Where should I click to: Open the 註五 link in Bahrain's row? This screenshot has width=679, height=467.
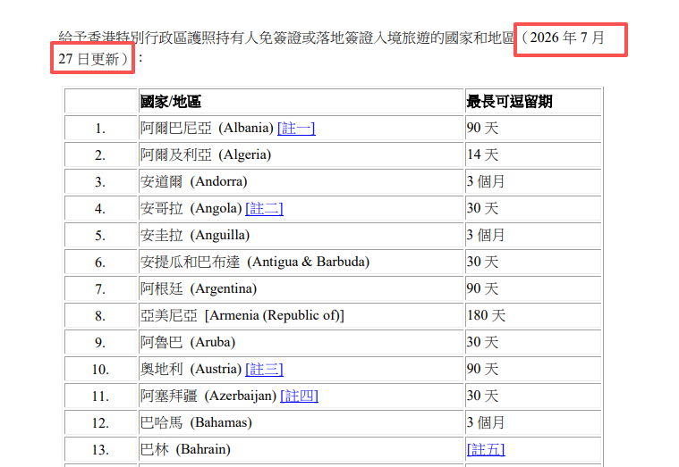pos(486,450)
